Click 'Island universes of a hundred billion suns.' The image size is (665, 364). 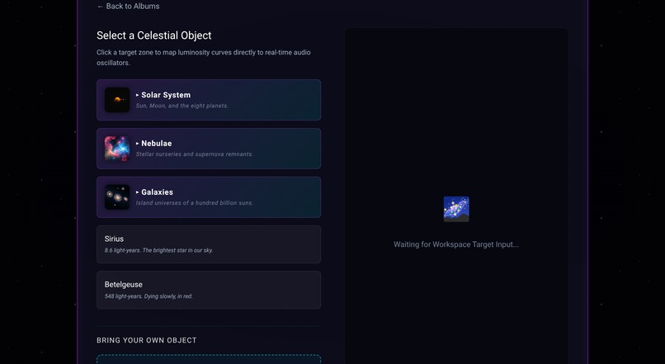(194, 203)
